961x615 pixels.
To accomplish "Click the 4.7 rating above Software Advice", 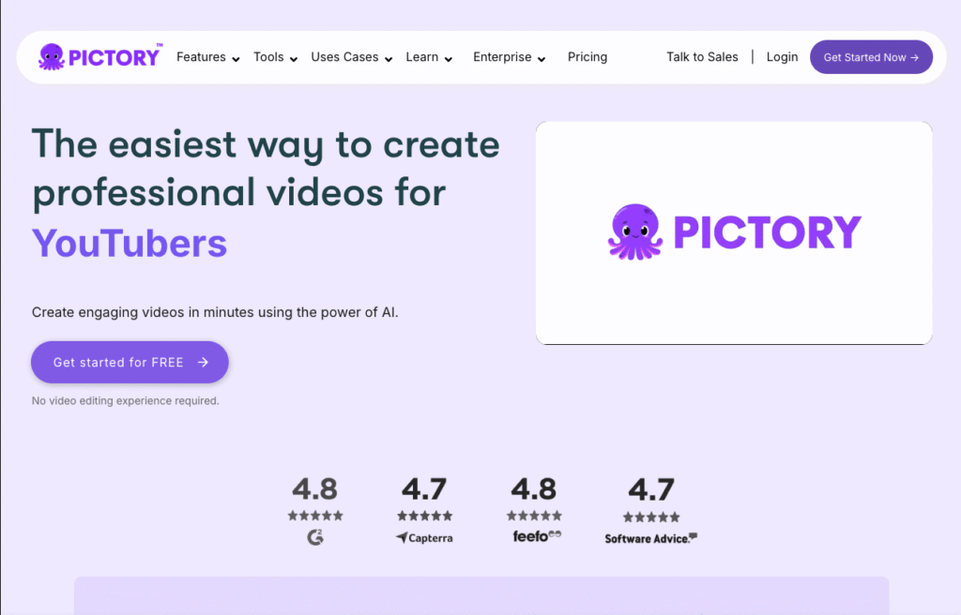I will click(651, 489).
